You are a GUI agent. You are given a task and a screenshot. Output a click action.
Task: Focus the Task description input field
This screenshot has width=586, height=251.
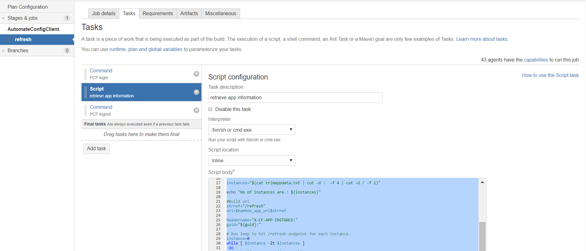(x=295, y=98)
